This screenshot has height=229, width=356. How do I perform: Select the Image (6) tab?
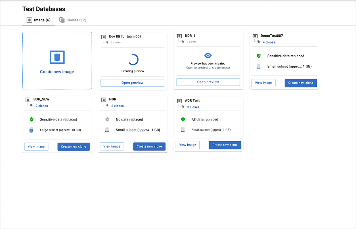pyautogui.click(x=39, y=20)
